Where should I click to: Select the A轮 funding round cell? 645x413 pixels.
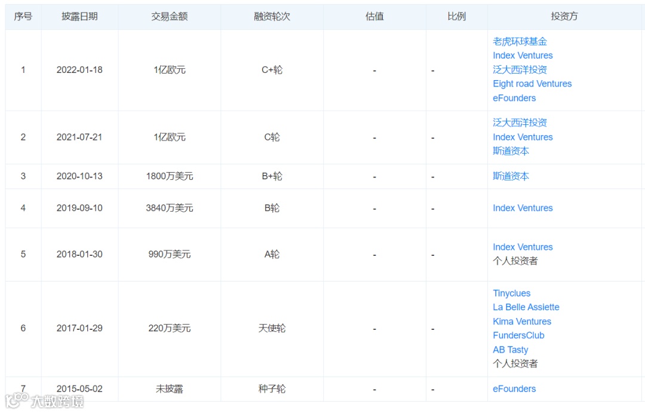point(272,255)
